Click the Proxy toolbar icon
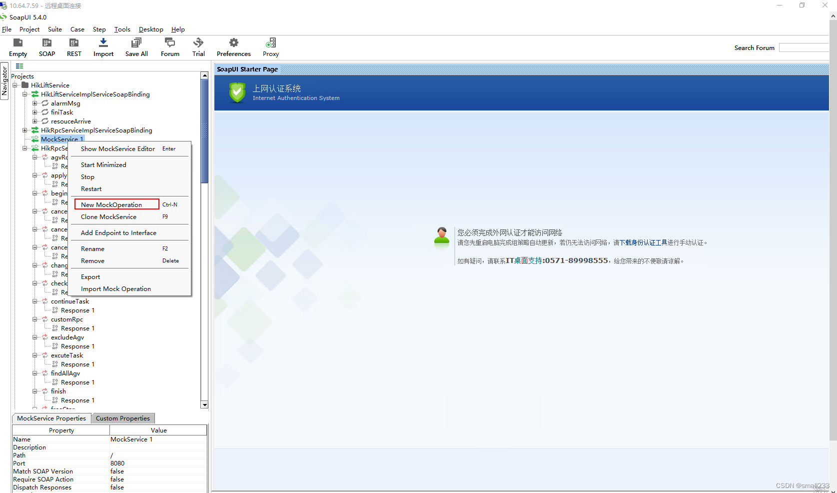 point(271,43)
